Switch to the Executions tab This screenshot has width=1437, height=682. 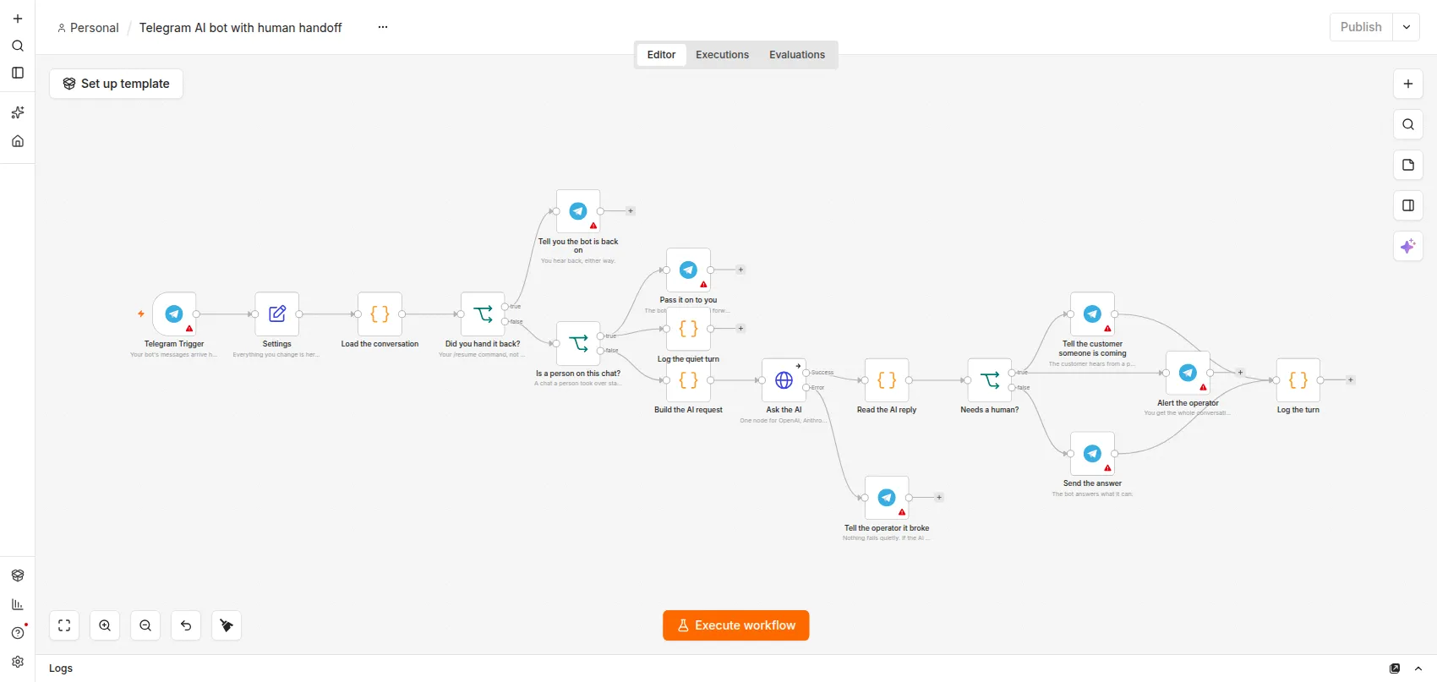(722, 55)
